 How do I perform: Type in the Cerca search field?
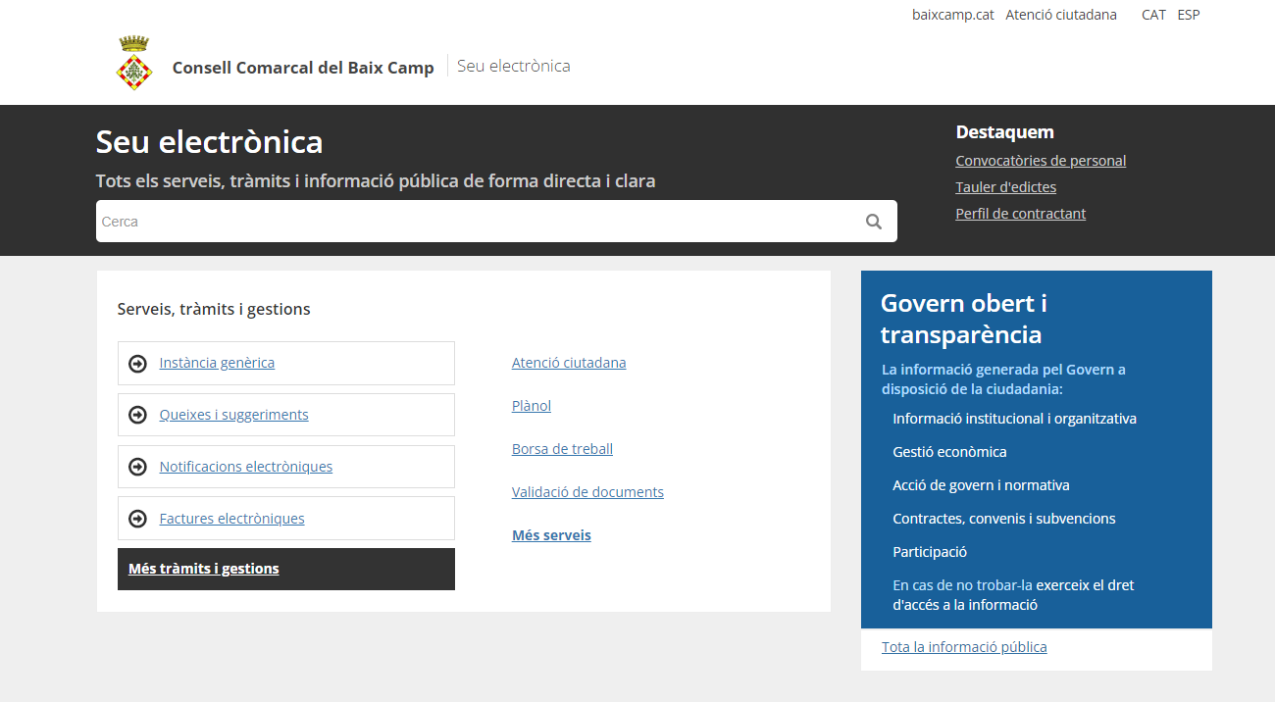(471, 222)
